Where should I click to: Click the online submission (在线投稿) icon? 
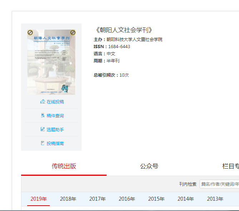click(x=43, y=102)
